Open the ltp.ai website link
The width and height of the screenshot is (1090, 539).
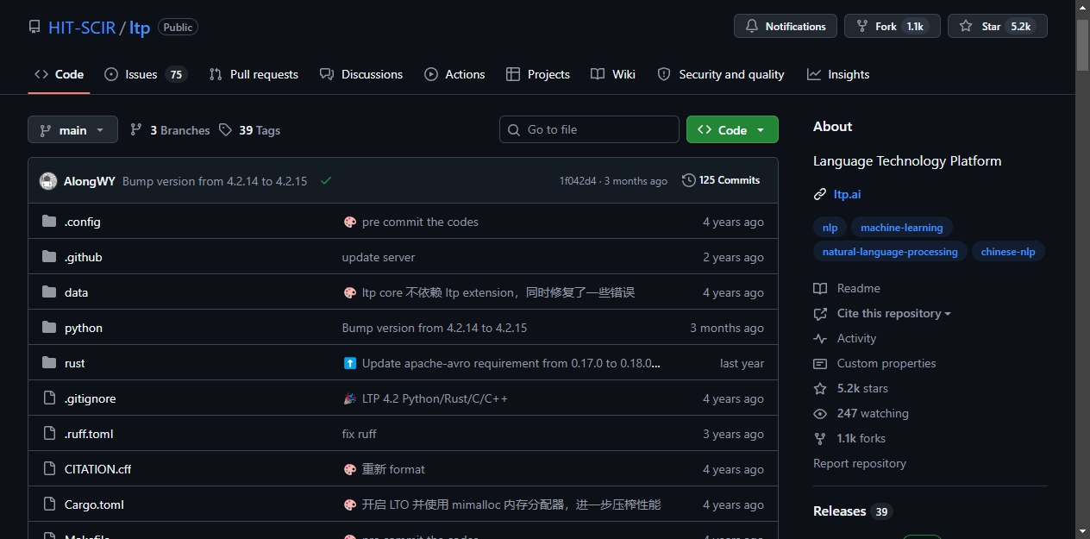coord(847,194)
